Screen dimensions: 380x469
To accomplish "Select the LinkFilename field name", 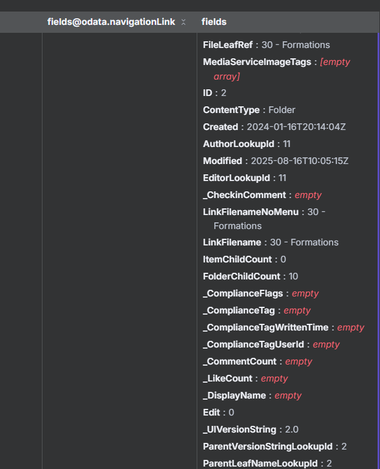I will point(232,242).
